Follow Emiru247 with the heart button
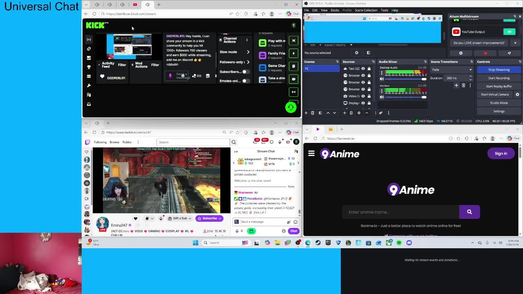Screen dimensions: 523x294 click(x=136, y=218)
